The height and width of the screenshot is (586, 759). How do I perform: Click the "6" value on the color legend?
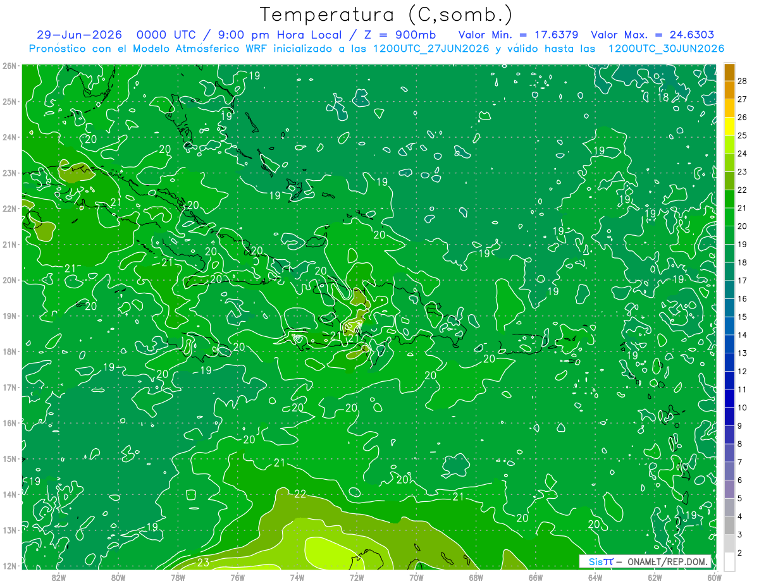(740, 480)
